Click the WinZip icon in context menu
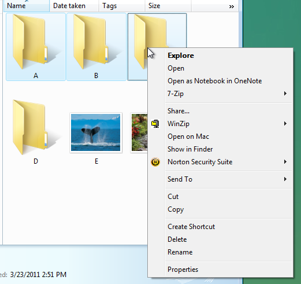 (155, 124)
